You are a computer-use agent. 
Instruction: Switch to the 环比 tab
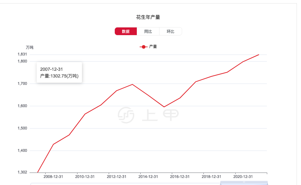(171, 31)
